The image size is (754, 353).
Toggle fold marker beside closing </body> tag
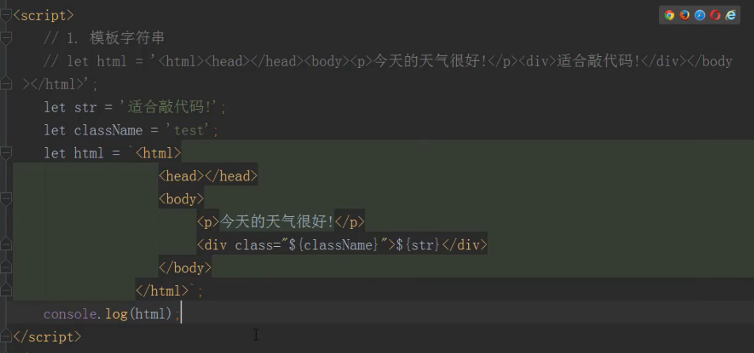click(6, 268)
